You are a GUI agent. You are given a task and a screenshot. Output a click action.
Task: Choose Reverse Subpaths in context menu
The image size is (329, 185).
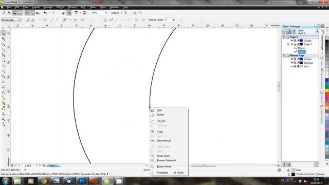click(167, 160)
